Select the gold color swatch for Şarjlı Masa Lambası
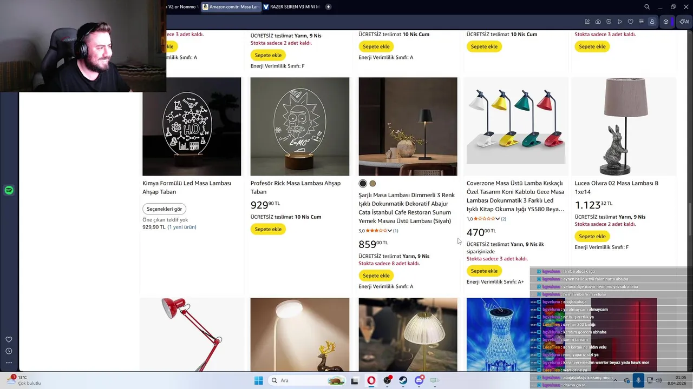Screen dimensions: 693x389 pos(372,184)
